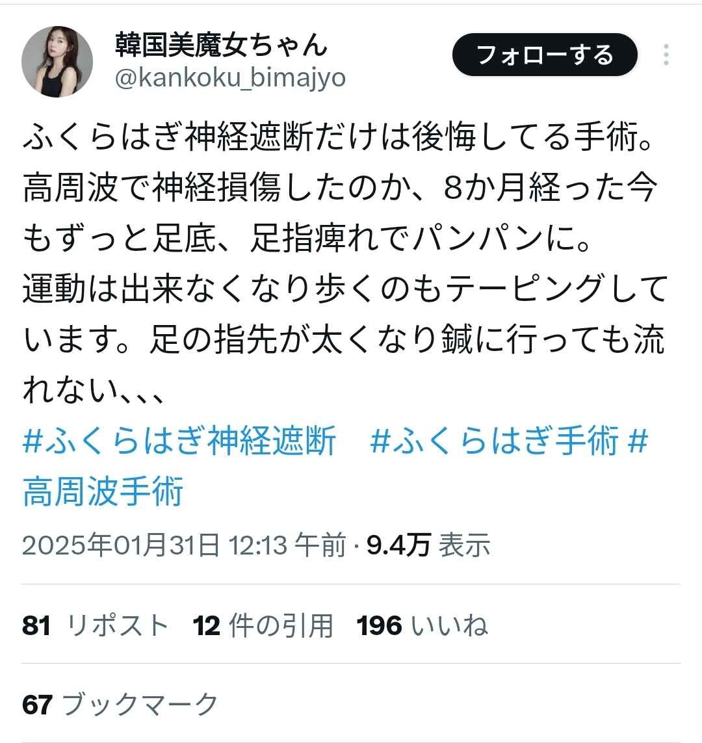Click the 2025年01月31日 12:13 timestamp

point(184,545)
